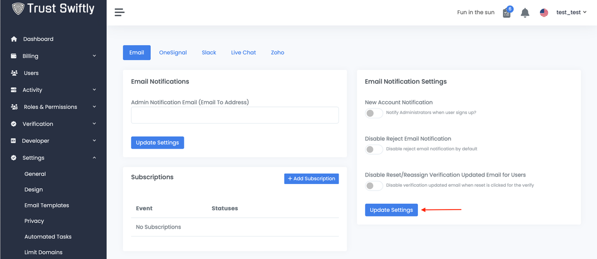Click the US flag language icon
Viewport: 597px width, 259px height.
point(544,12)
